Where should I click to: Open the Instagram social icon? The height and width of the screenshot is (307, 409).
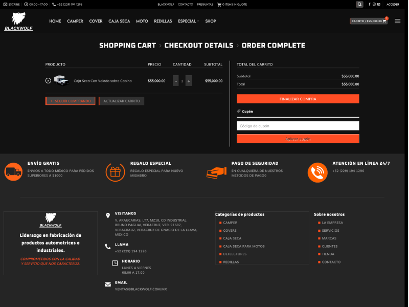pyautogui.click(x=374, y=4)
